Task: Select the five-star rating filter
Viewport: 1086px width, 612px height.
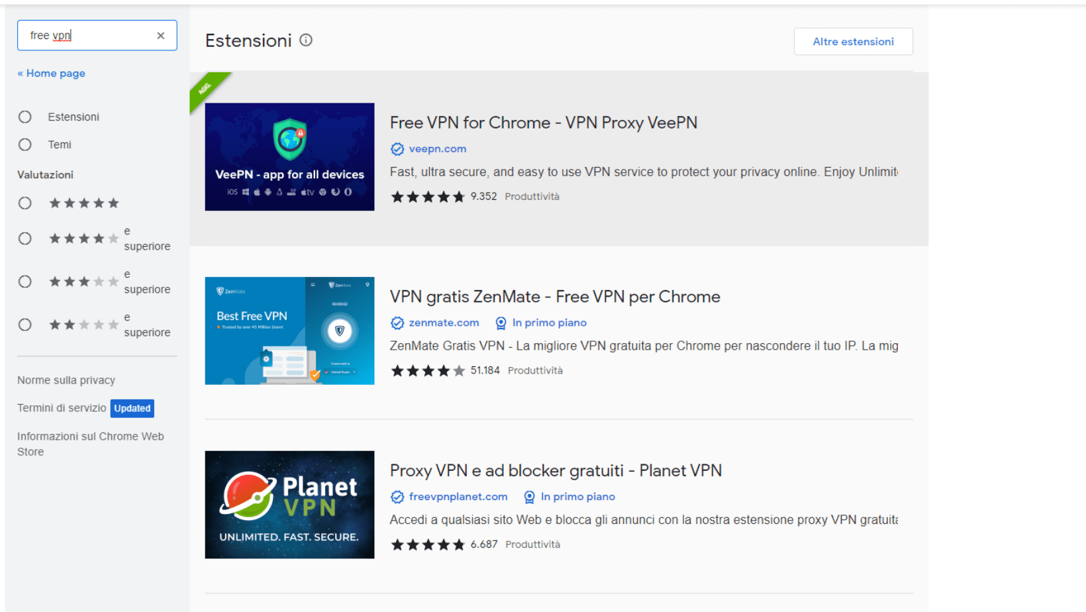Action: [x=25, y=203]
